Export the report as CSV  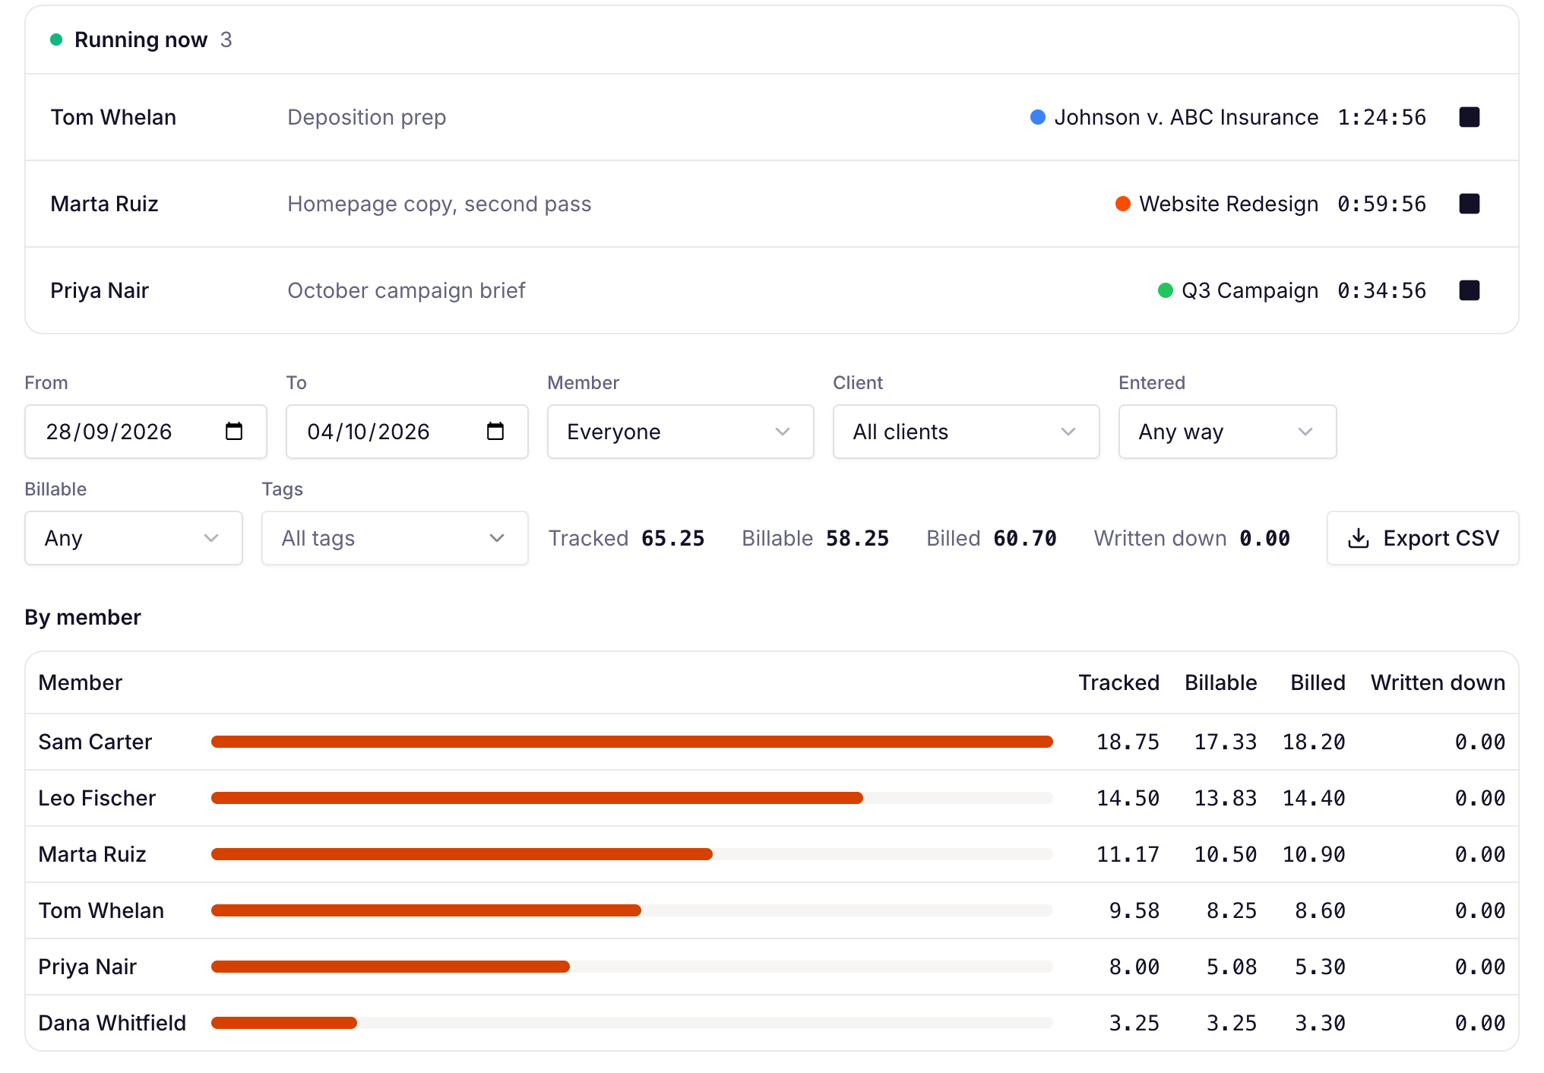1422,538
